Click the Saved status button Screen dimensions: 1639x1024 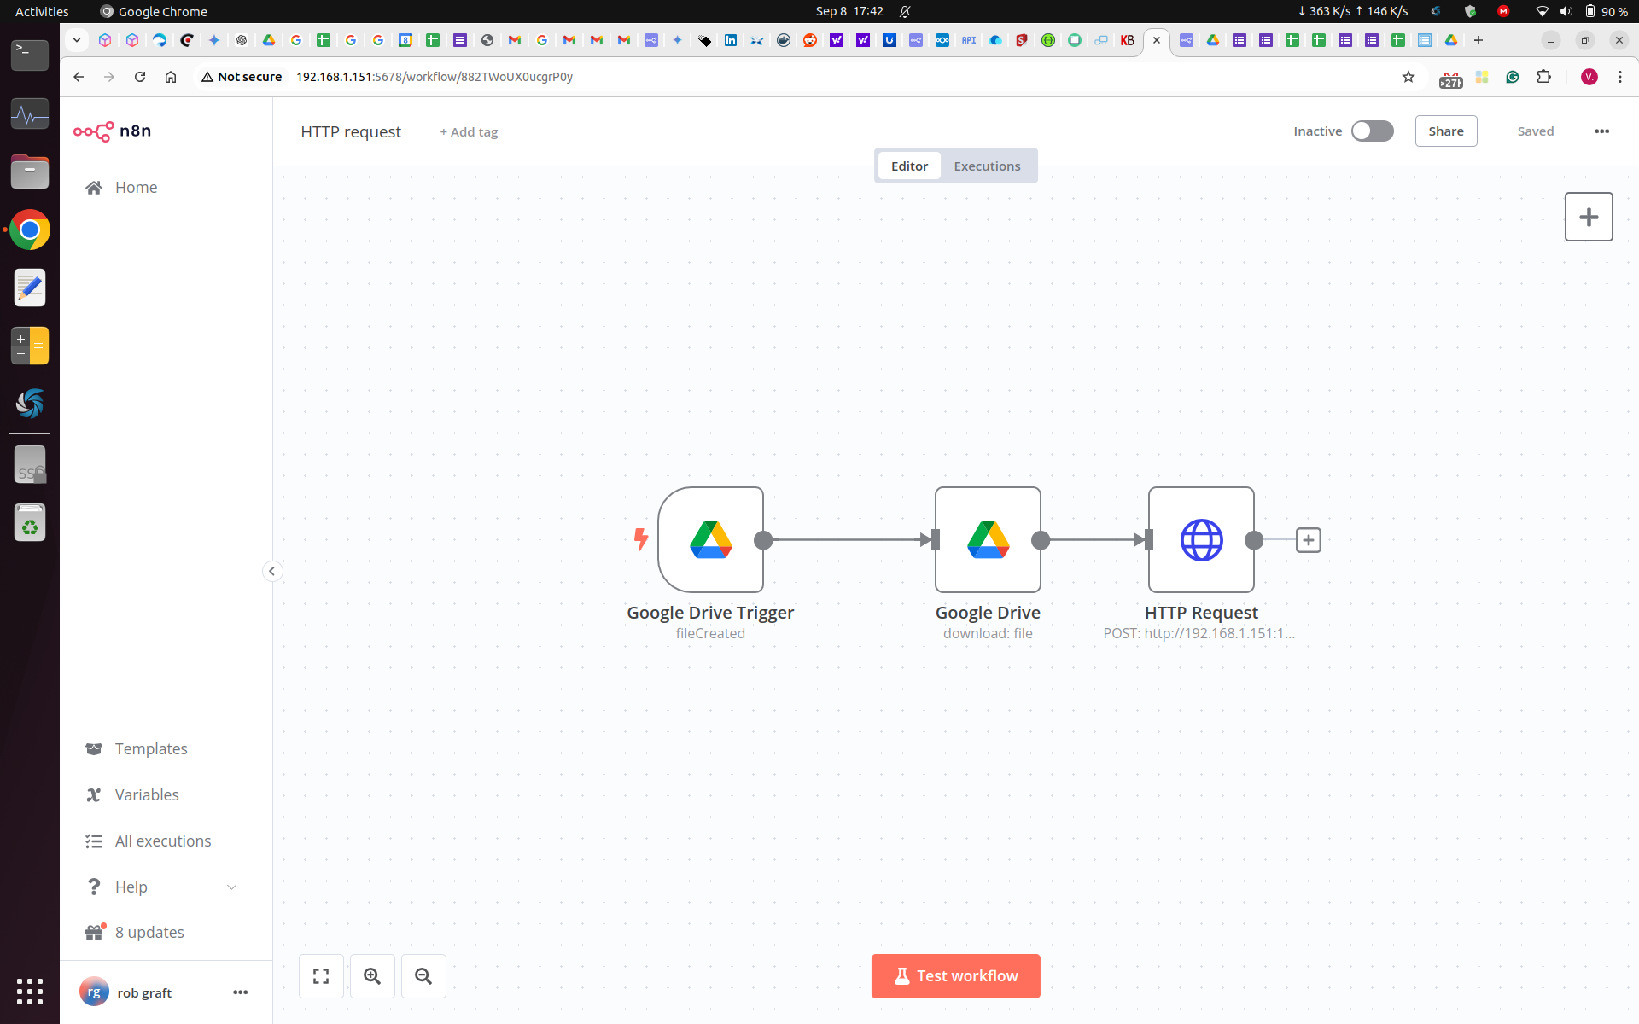coord(1536,131)
